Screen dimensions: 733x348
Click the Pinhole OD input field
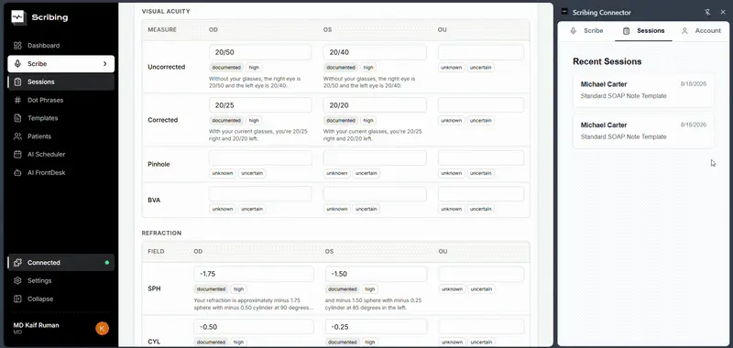[x=260, y=158]
